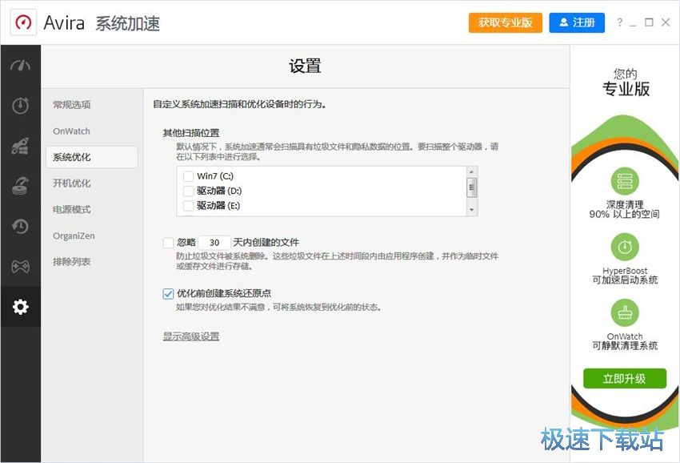Click the help question mark icon
This screenshot has height=463, width=680.
coord(620,22)
